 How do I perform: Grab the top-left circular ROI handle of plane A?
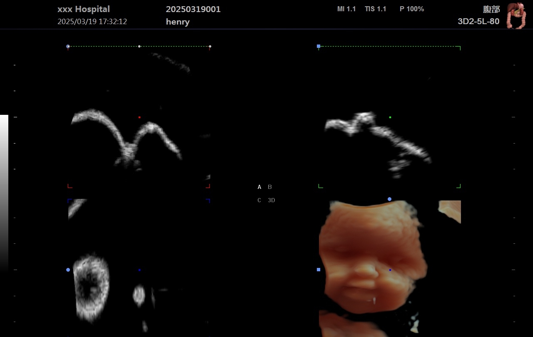point(68,47)
